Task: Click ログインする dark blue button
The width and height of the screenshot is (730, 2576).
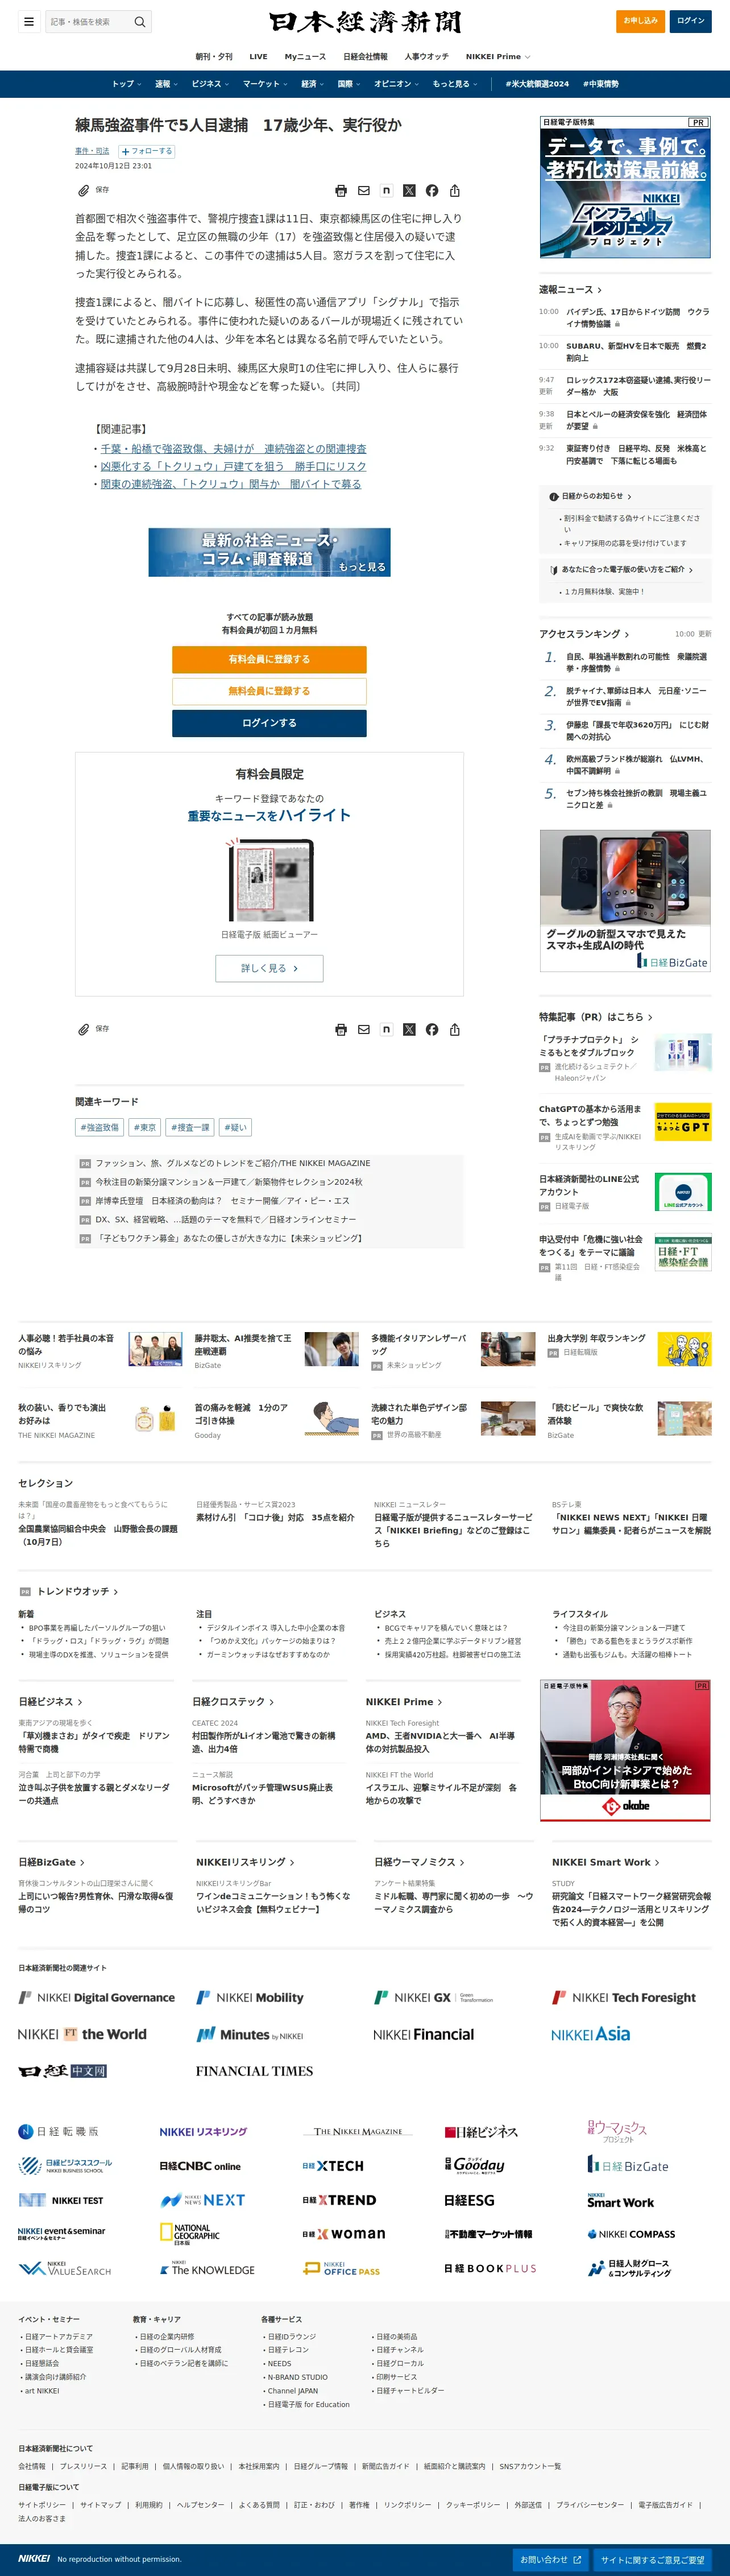Action: [x=269, y=723]
